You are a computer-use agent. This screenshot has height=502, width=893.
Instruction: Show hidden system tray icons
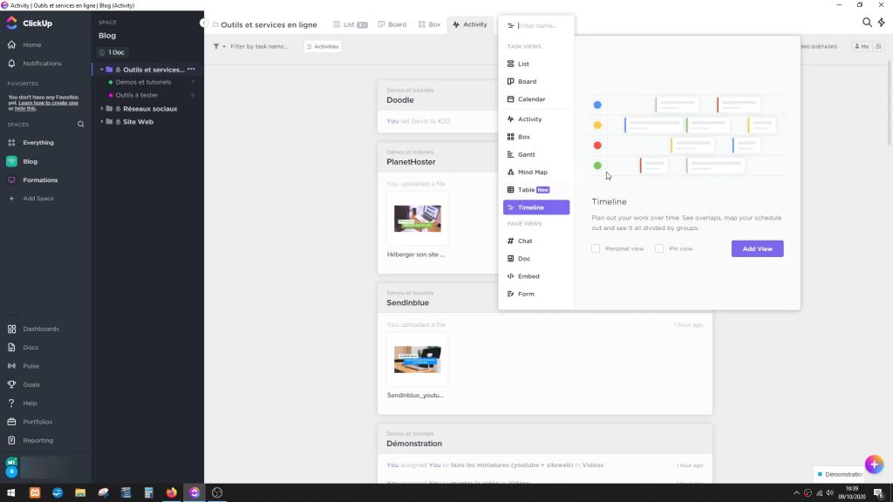[x=796, y=493]
